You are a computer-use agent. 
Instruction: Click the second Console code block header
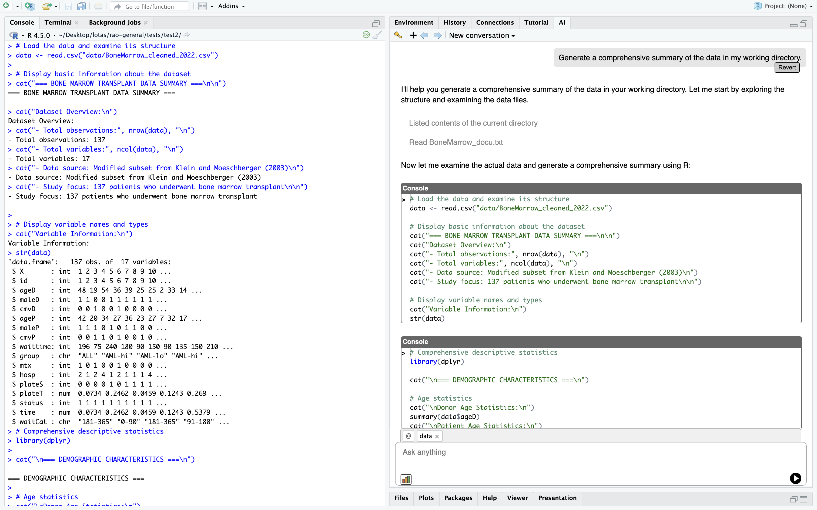pos(601,342)
